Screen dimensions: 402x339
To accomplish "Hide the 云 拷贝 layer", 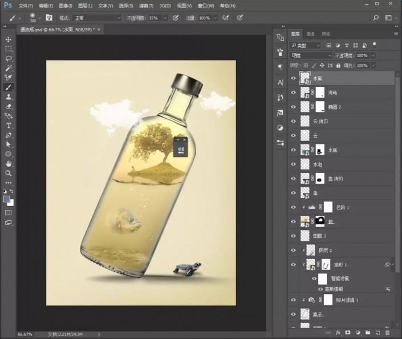I will tap(293, 122).
